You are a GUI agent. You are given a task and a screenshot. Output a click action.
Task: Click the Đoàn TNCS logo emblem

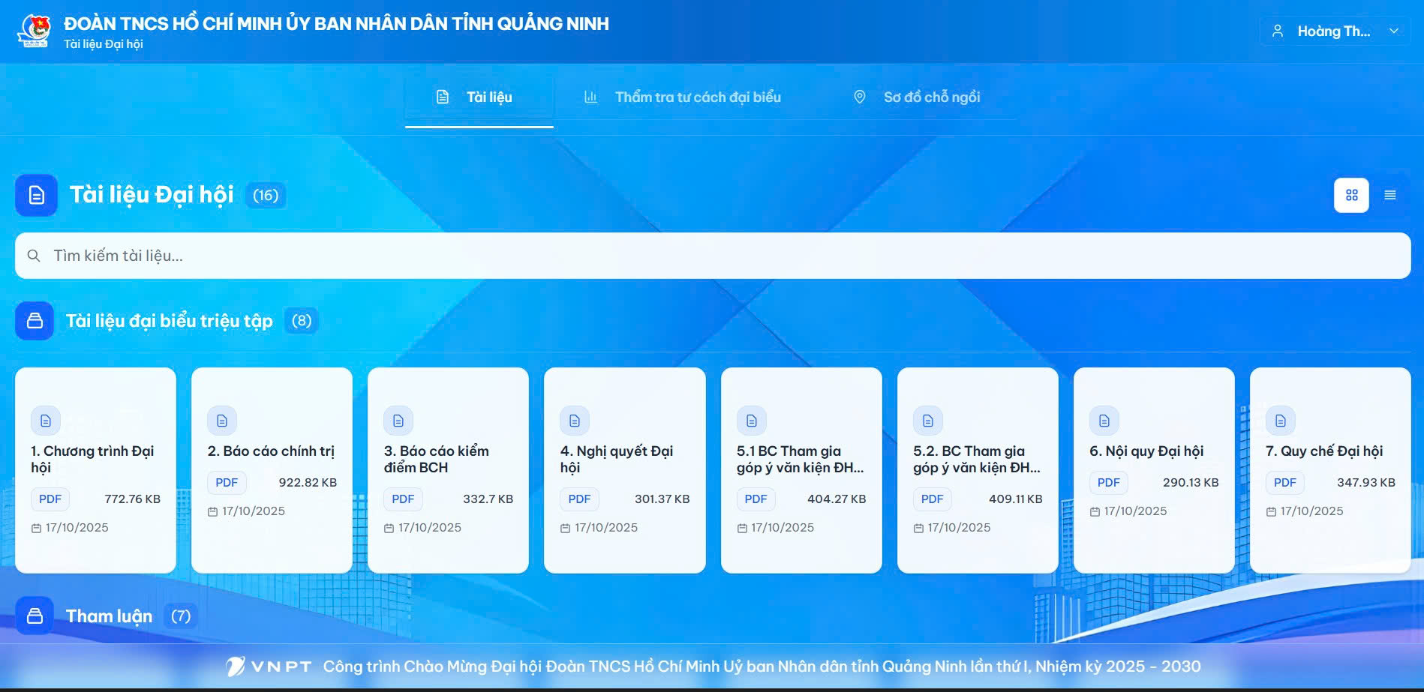35,31
